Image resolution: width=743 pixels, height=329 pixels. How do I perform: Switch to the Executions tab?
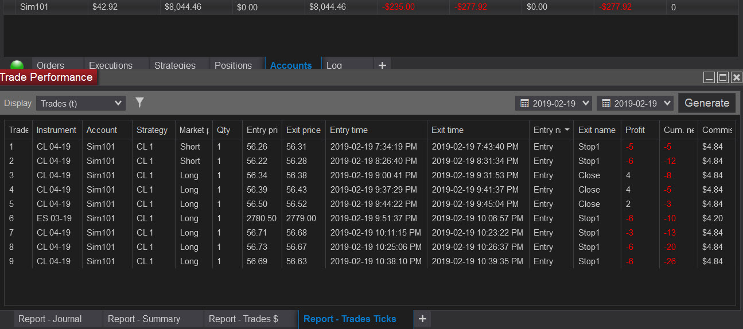tap(111, 65)
